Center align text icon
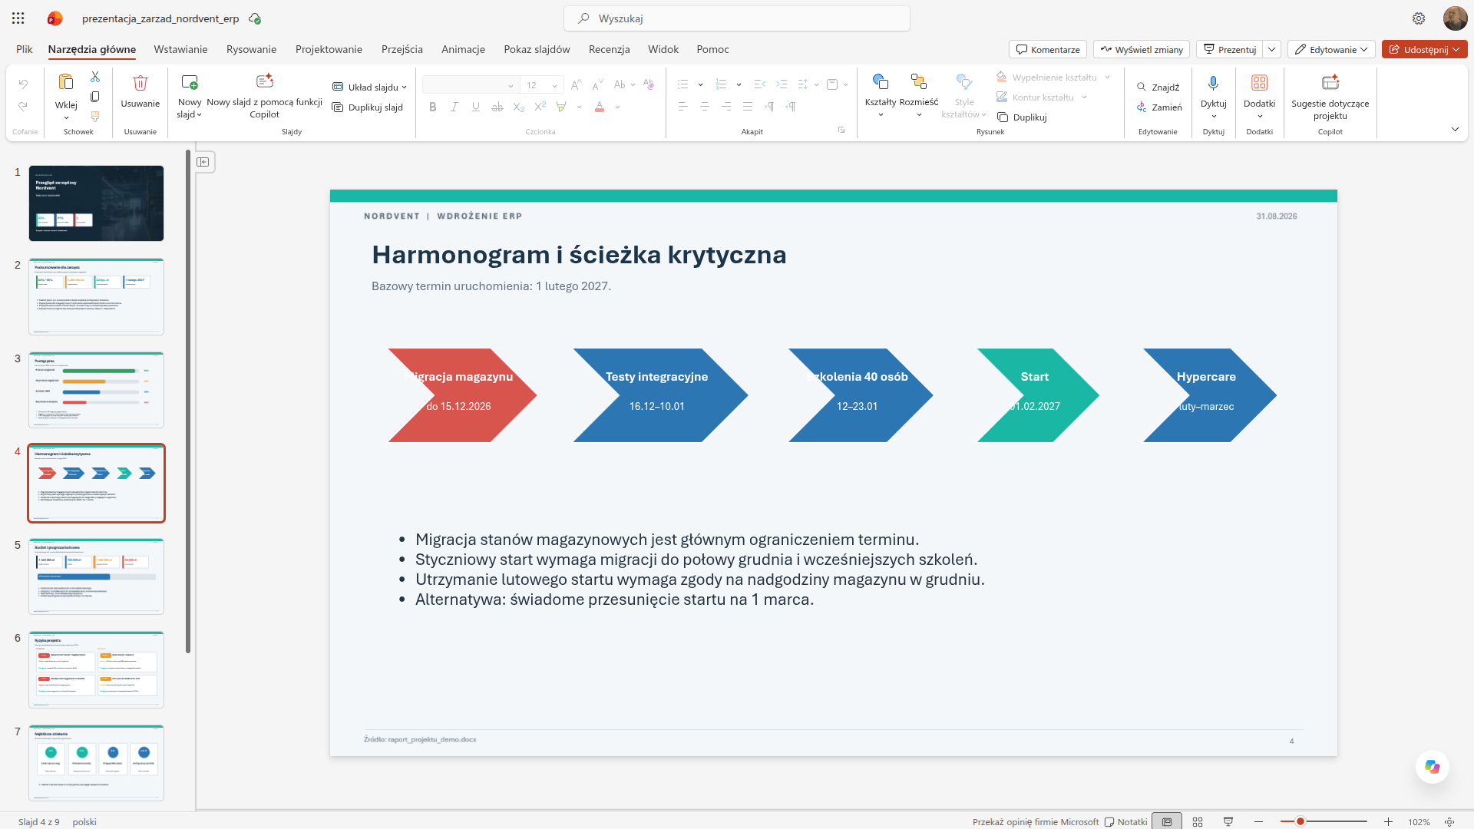 704,107
